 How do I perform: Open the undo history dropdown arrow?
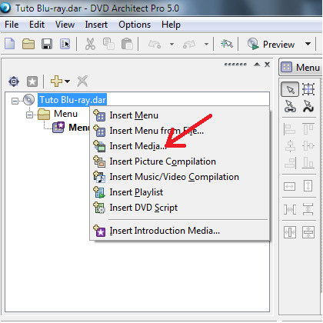point(171,44)
